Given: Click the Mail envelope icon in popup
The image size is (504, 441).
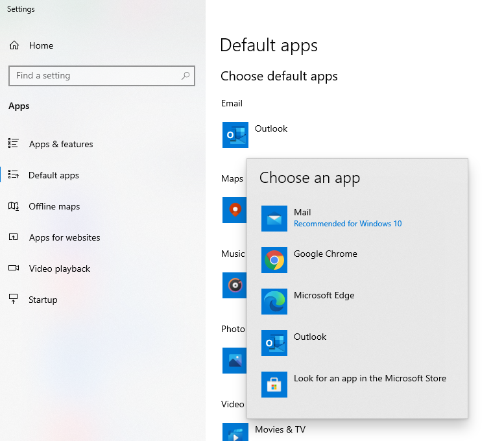Looking at the screenshot, I should pos(274,219).
